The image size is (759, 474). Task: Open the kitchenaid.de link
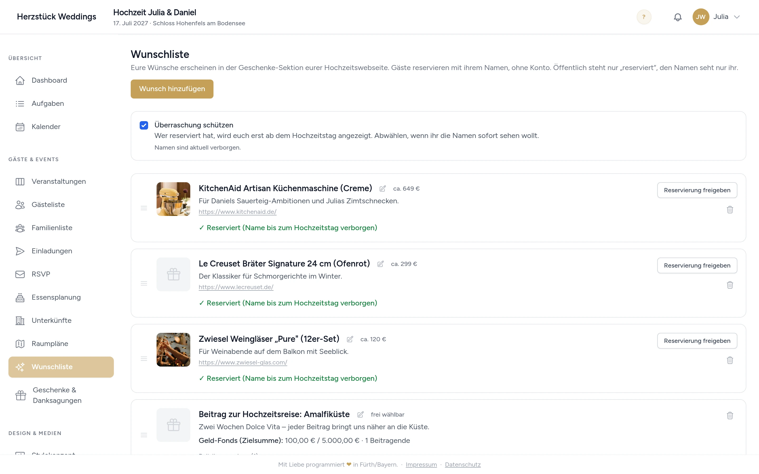237,212
